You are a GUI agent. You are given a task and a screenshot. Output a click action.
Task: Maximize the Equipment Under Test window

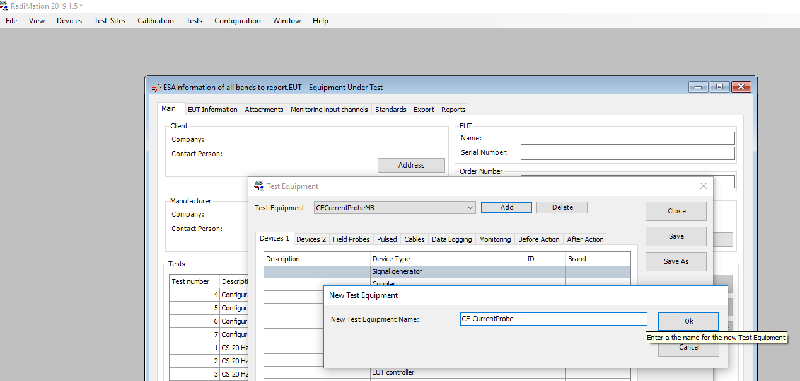[719, 88]
